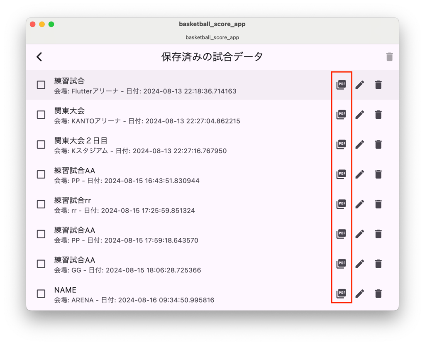Click the line "会場: Flutterアリーナ - 日付: 2024-08-13 22:18:36.714163"
Screen dimensions: 425x345
(x=145, y=91)
